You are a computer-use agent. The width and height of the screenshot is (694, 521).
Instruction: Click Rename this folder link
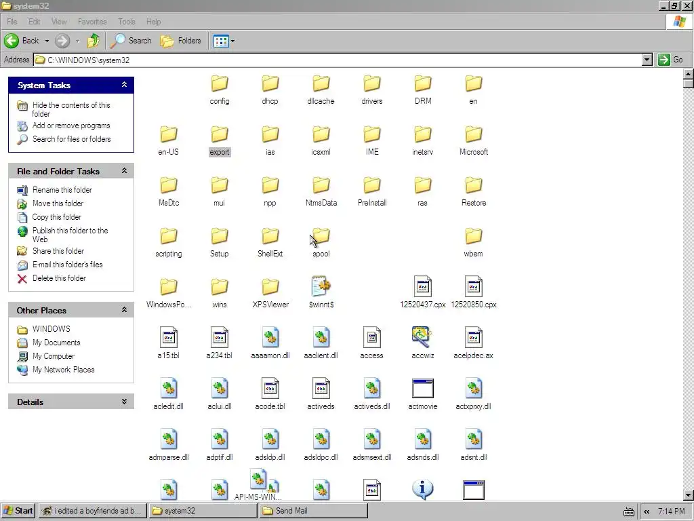[62, 190]
